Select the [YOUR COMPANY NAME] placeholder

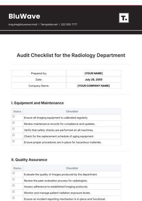pos(93,86)
